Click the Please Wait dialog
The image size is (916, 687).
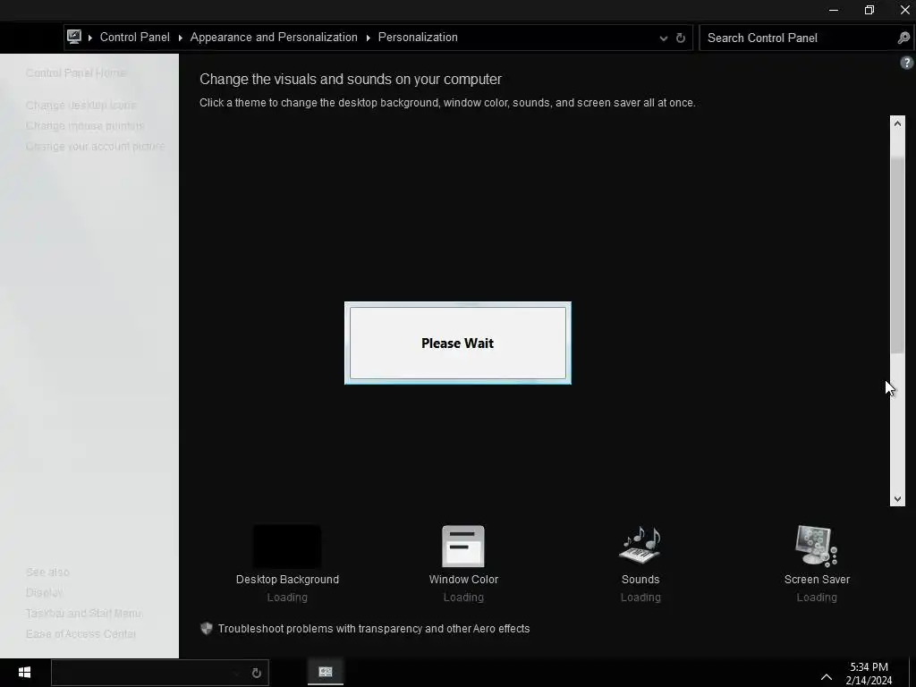click(x=457, y=343)
